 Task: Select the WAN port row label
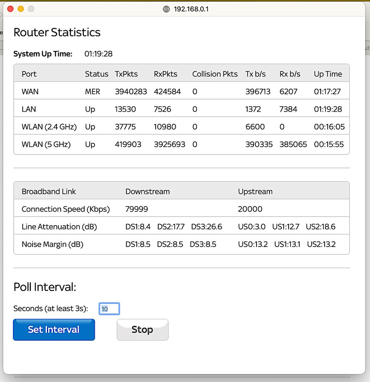pos(30,92)
